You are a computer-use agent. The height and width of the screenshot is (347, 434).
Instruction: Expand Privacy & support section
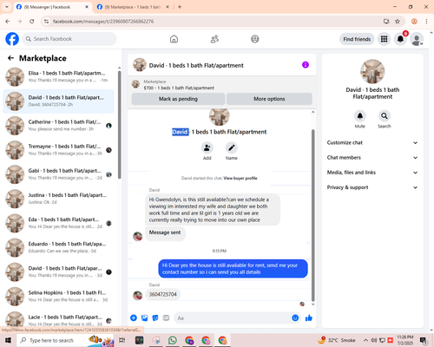[x=372, y=187]
